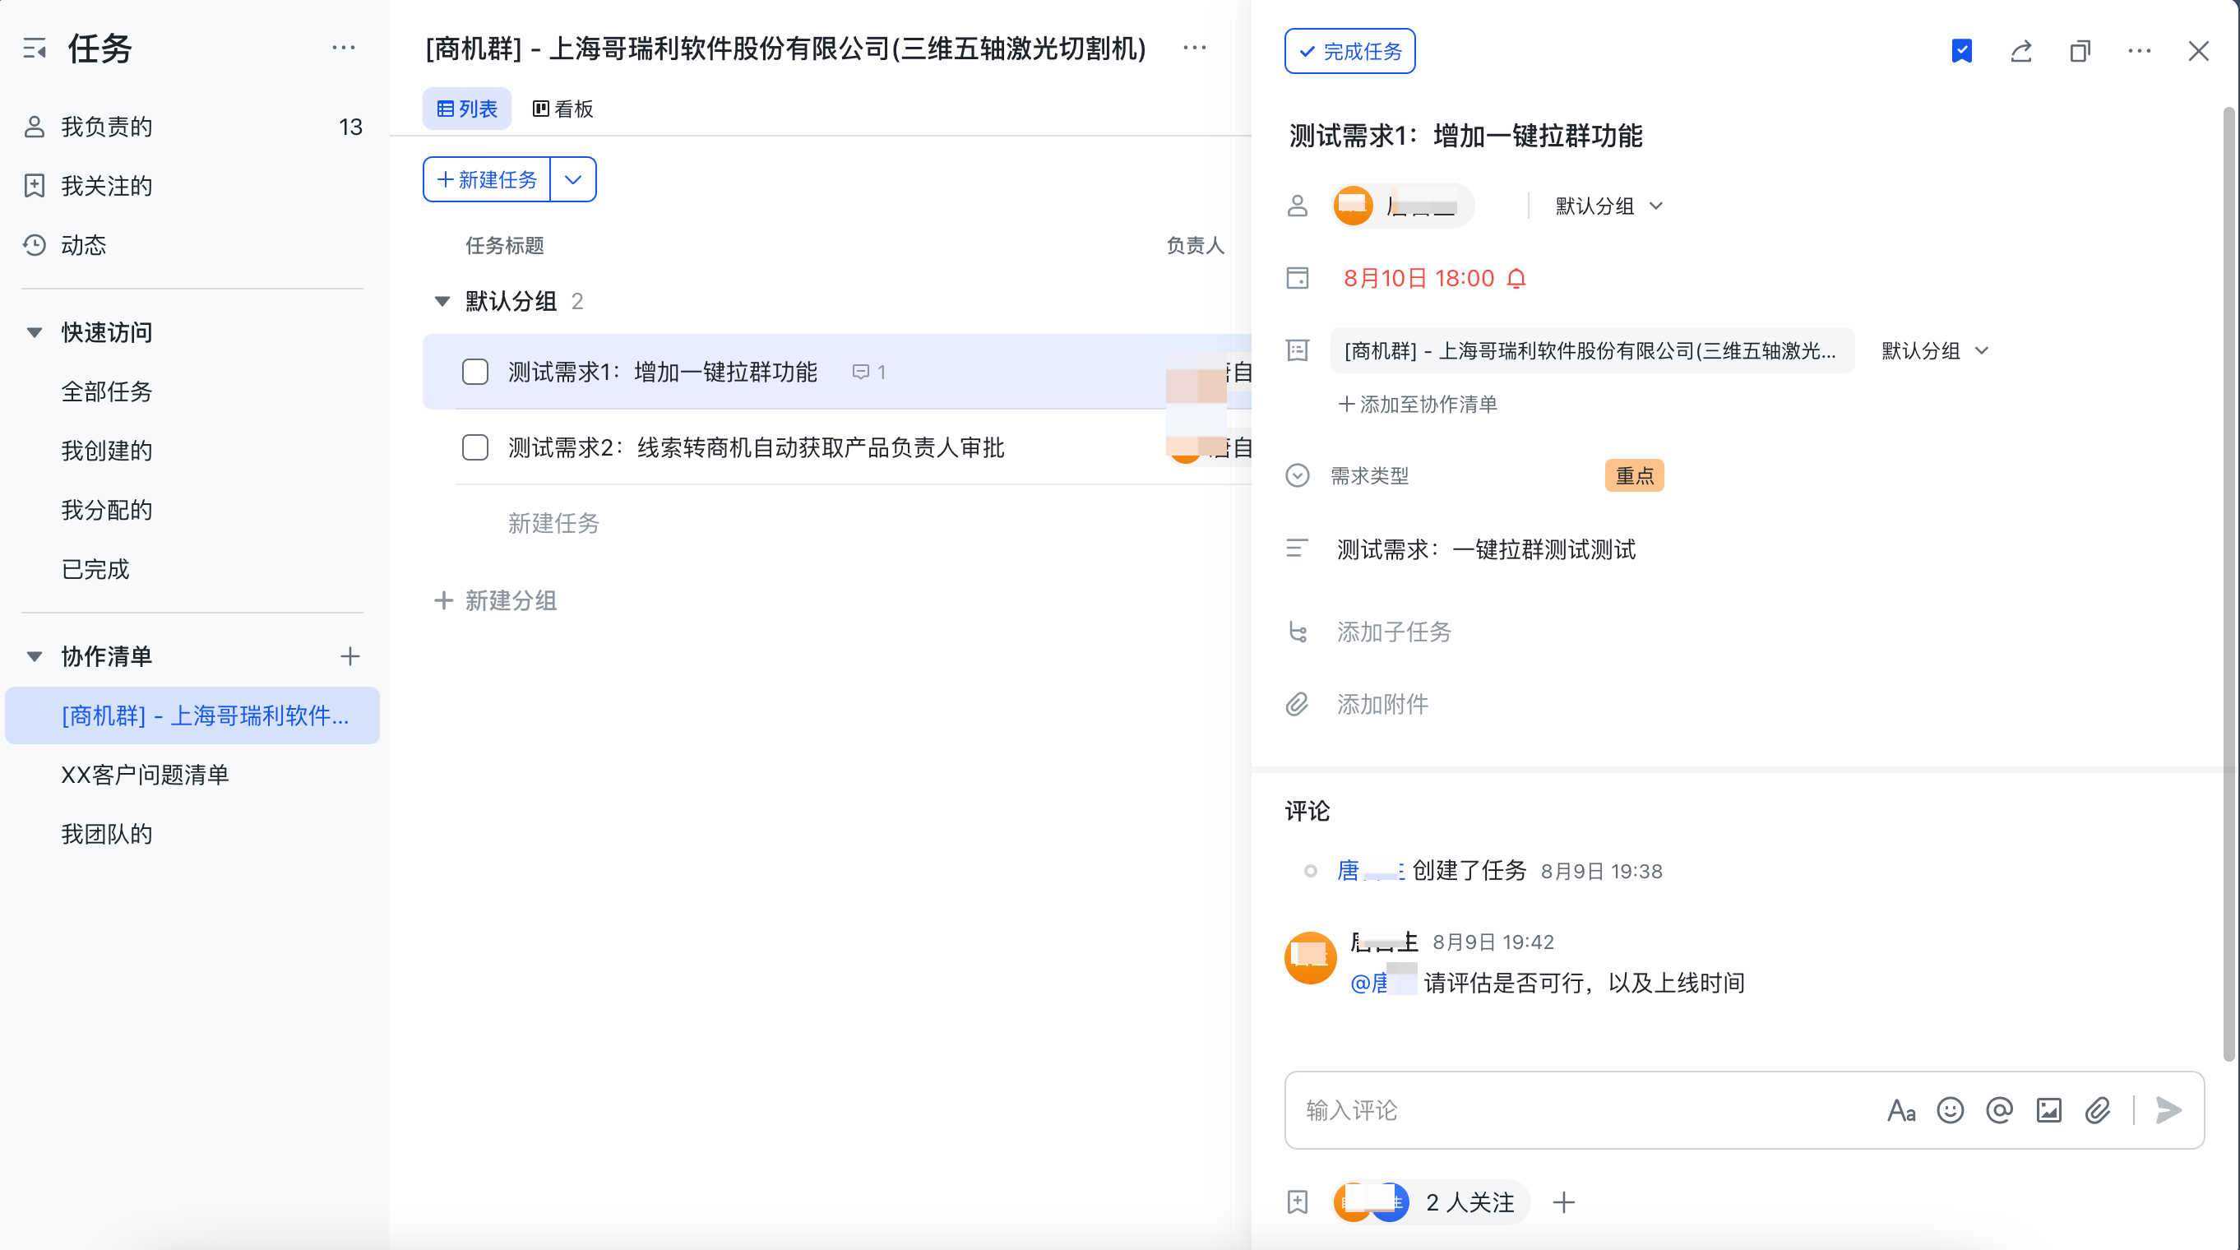
Task: Switch to the 看板 view tab
Action: click(x=562, y=109)
